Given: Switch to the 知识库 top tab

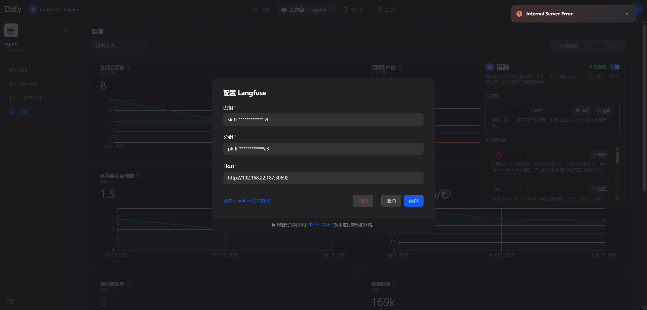Looking at the screenshot, I should point(355,10).
